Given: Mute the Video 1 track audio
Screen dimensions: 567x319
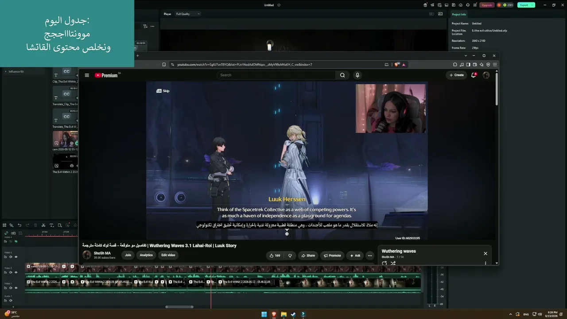Looking at the screenshot, I should click(11, 288).
